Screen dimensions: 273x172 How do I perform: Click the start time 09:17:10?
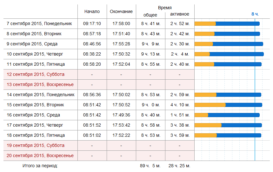[x=92, y=23]
